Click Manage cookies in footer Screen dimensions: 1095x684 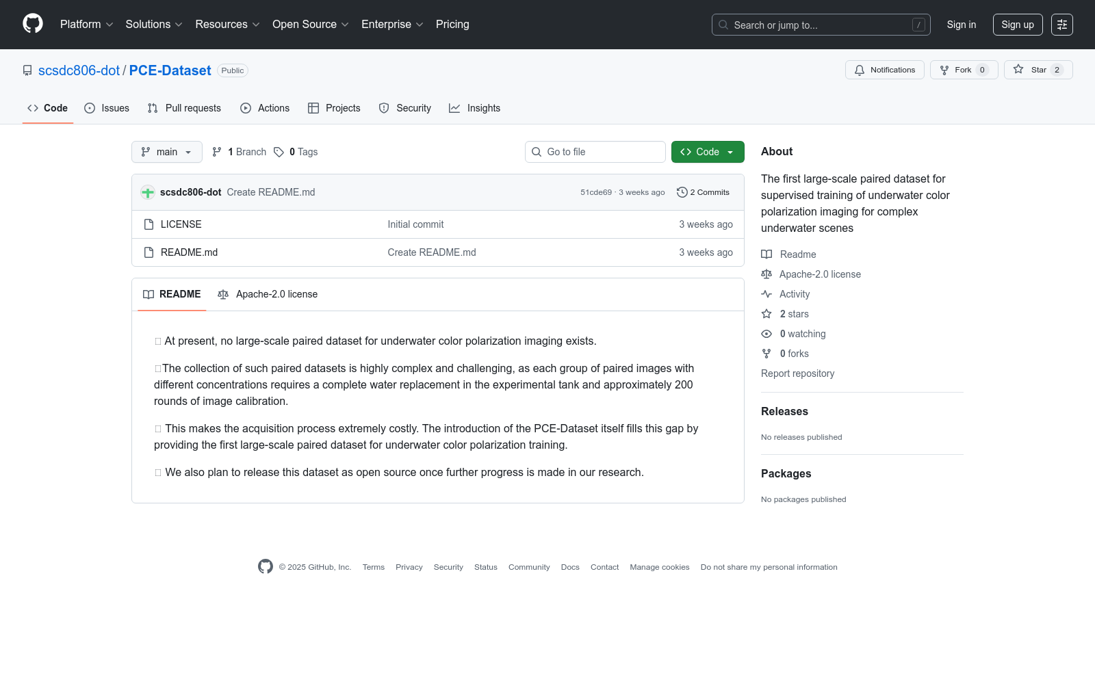(x=660, y=567)
